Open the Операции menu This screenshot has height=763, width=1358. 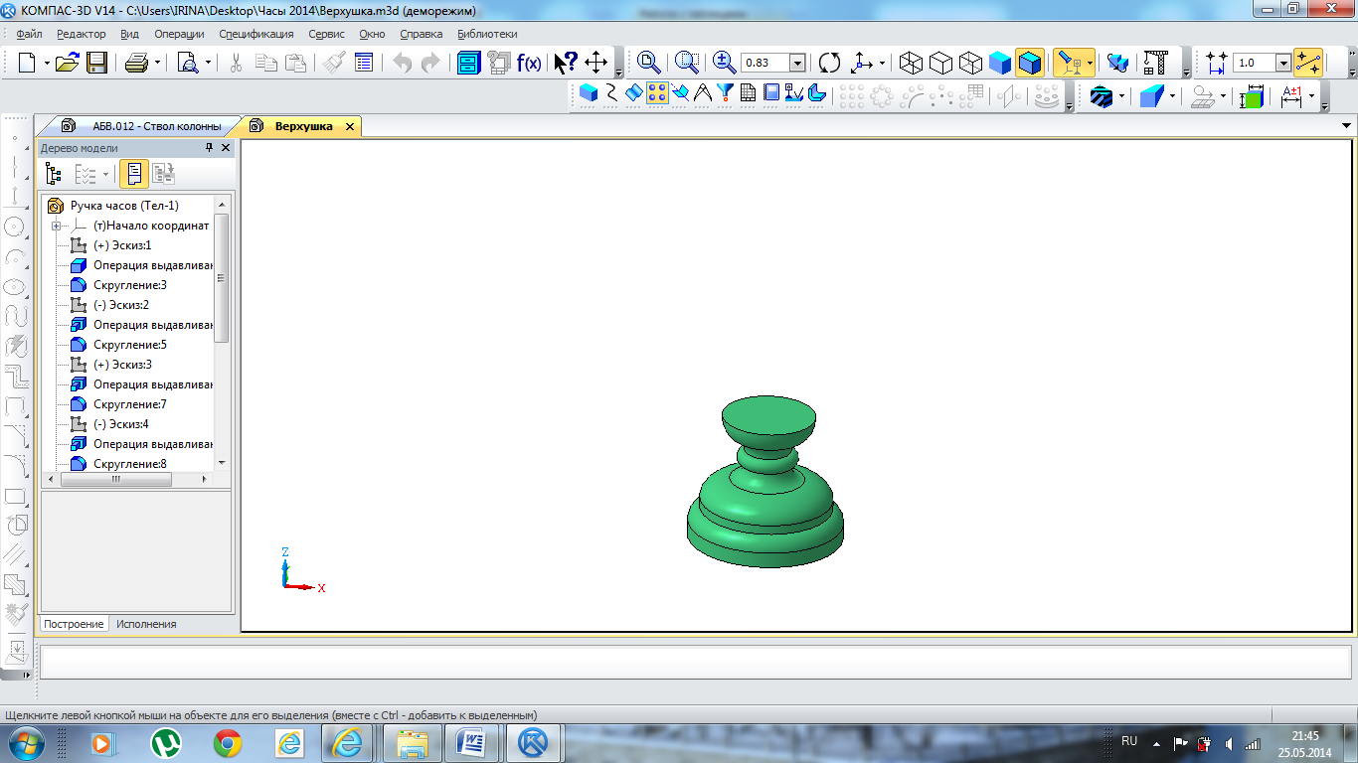click(x=179, y=34)
